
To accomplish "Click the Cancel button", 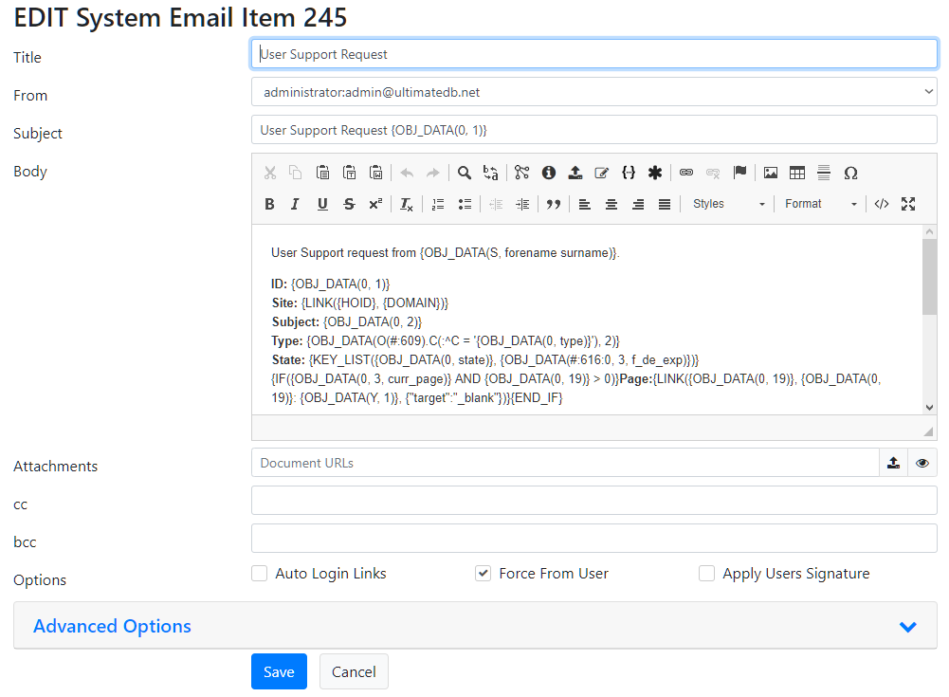I will [354, 671].
